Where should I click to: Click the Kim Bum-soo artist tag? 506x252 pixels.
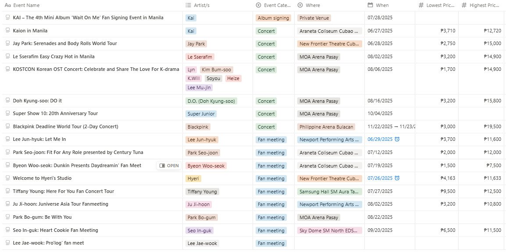tap(216, 70)
